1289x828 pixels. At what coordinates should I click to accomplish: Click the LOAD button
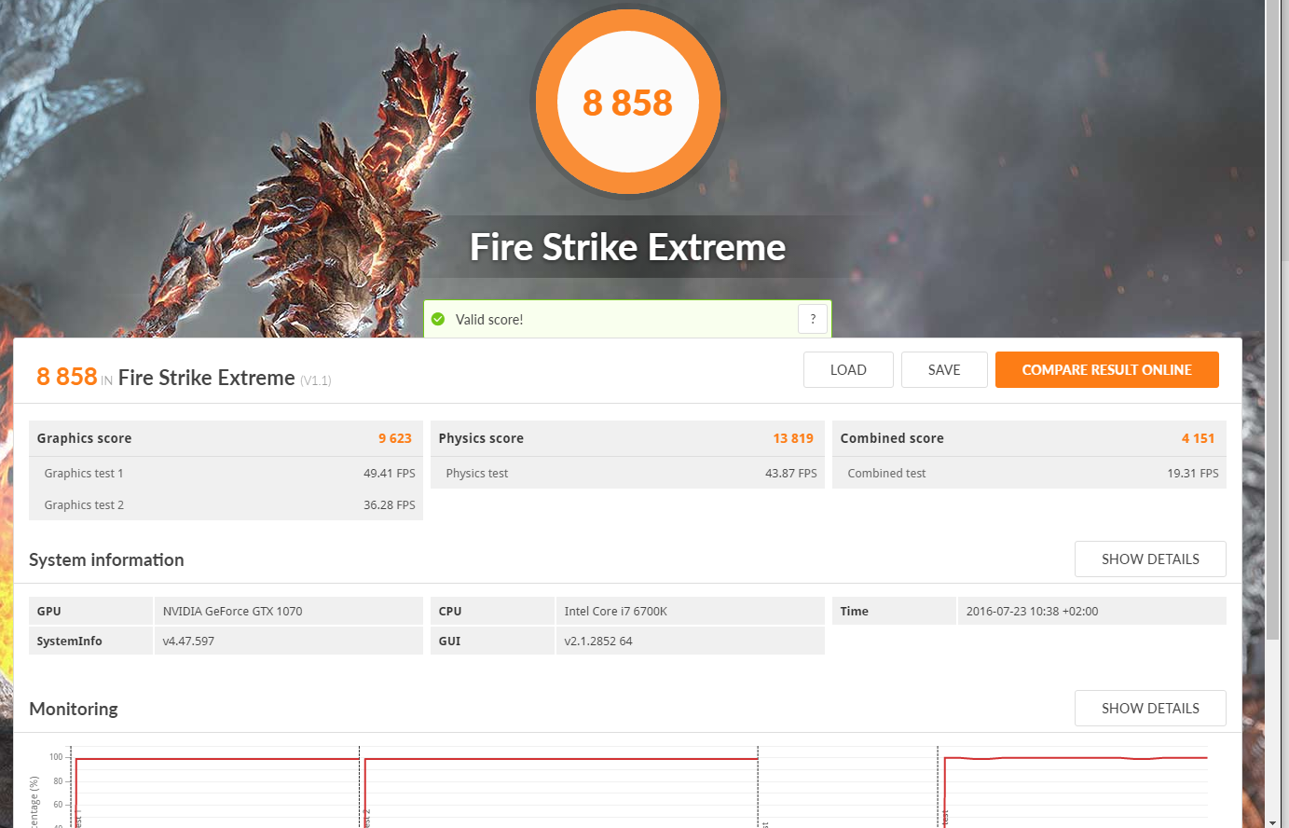[848, 369]
